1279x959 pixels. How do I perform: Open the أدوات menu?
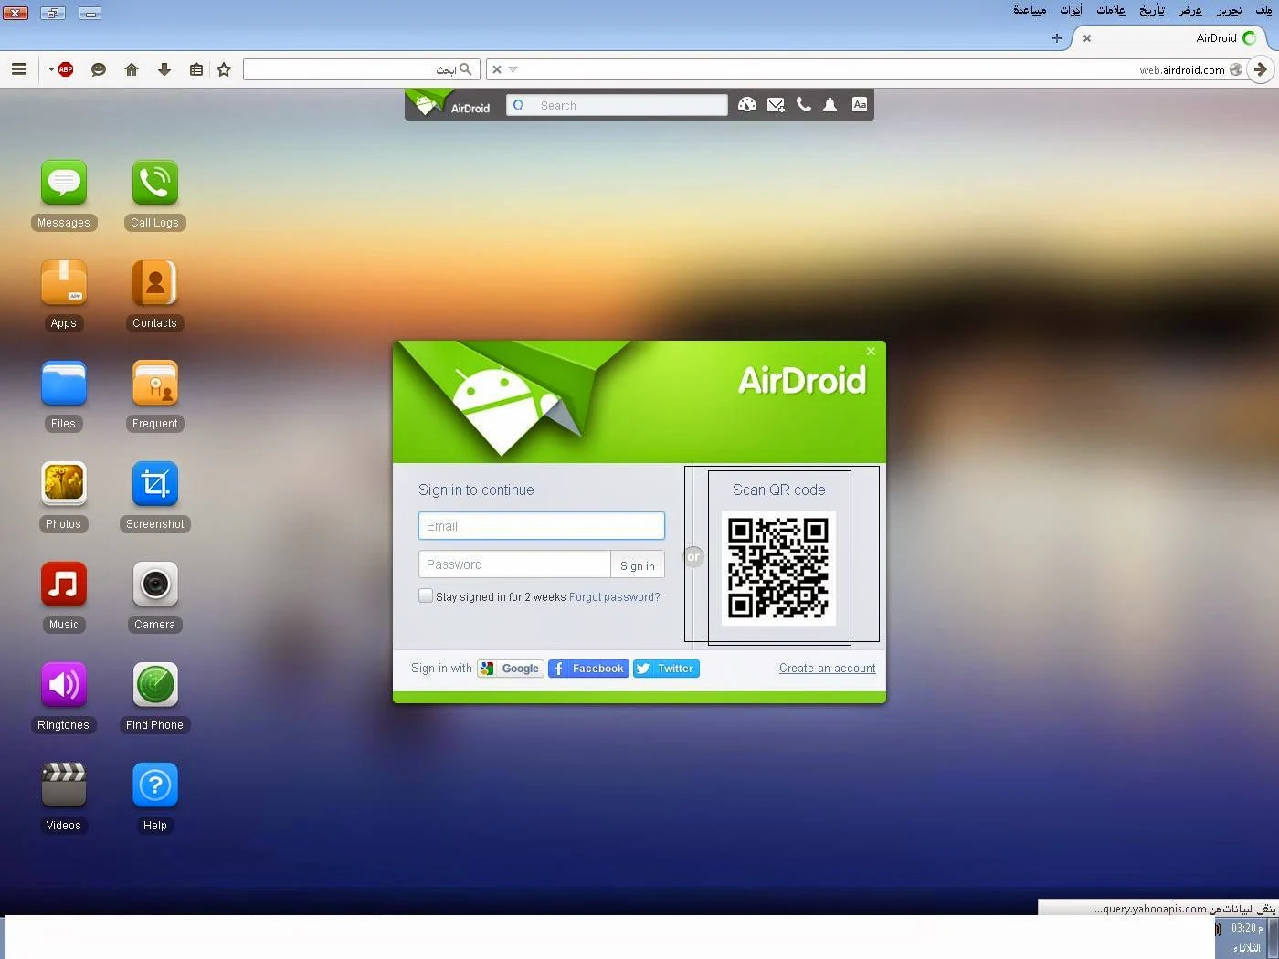[x=1072, y=11]
